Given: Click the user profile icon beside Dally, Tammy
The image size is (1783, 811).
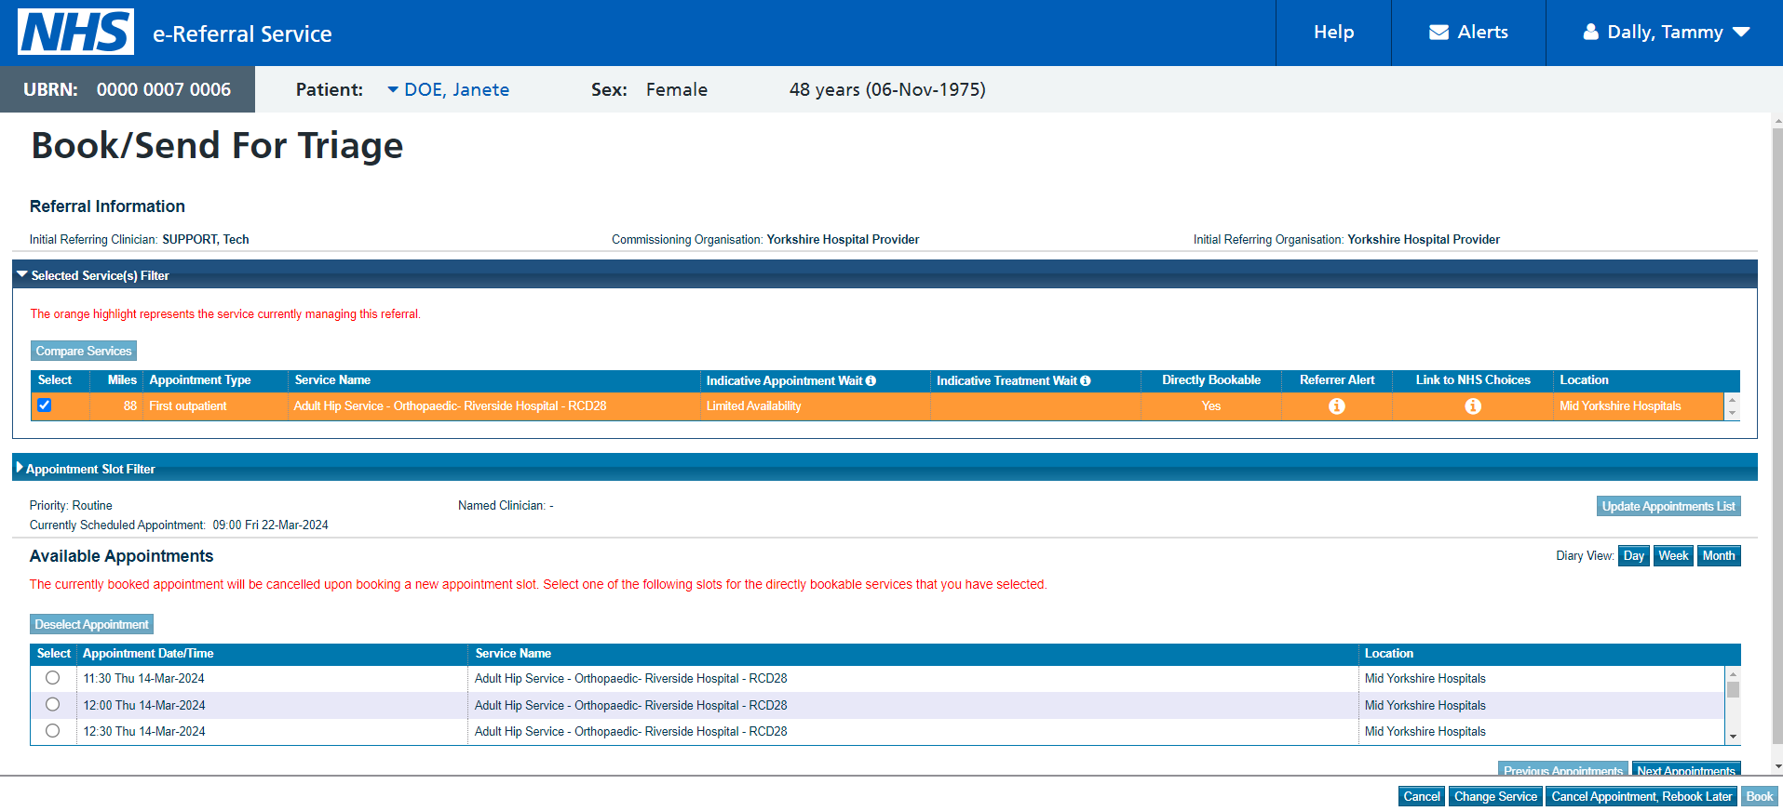Looking at the screenshot, I should (1590, 33).
